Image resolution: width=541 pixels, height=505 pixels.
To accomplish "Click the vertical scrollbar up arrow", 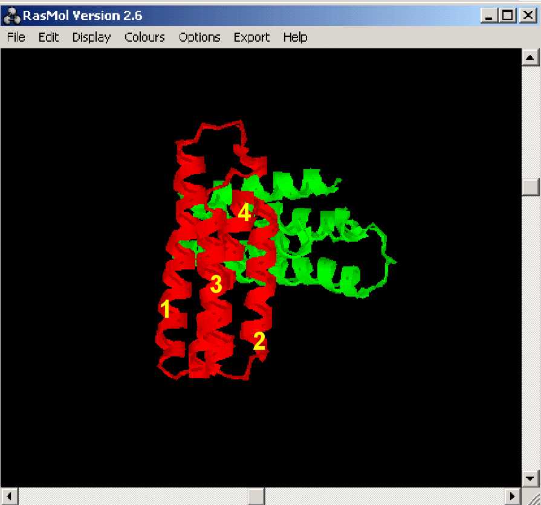I will point(530,58).
